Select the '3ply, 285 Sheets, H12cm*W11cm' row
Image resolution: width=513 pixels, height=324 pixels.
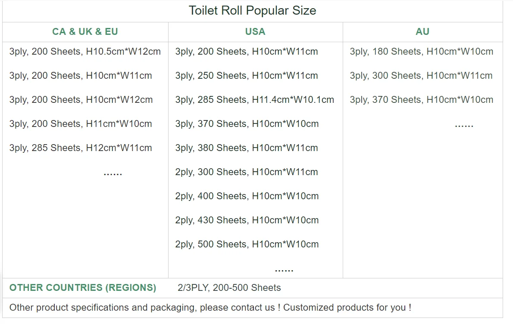[x=81, y=148]
